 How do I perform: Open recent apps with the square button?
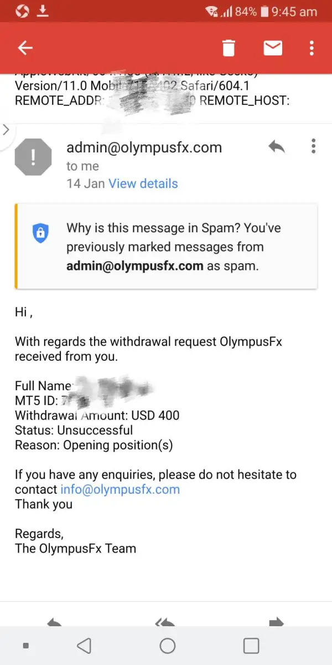pyautogui.click(x=251, y=646)
